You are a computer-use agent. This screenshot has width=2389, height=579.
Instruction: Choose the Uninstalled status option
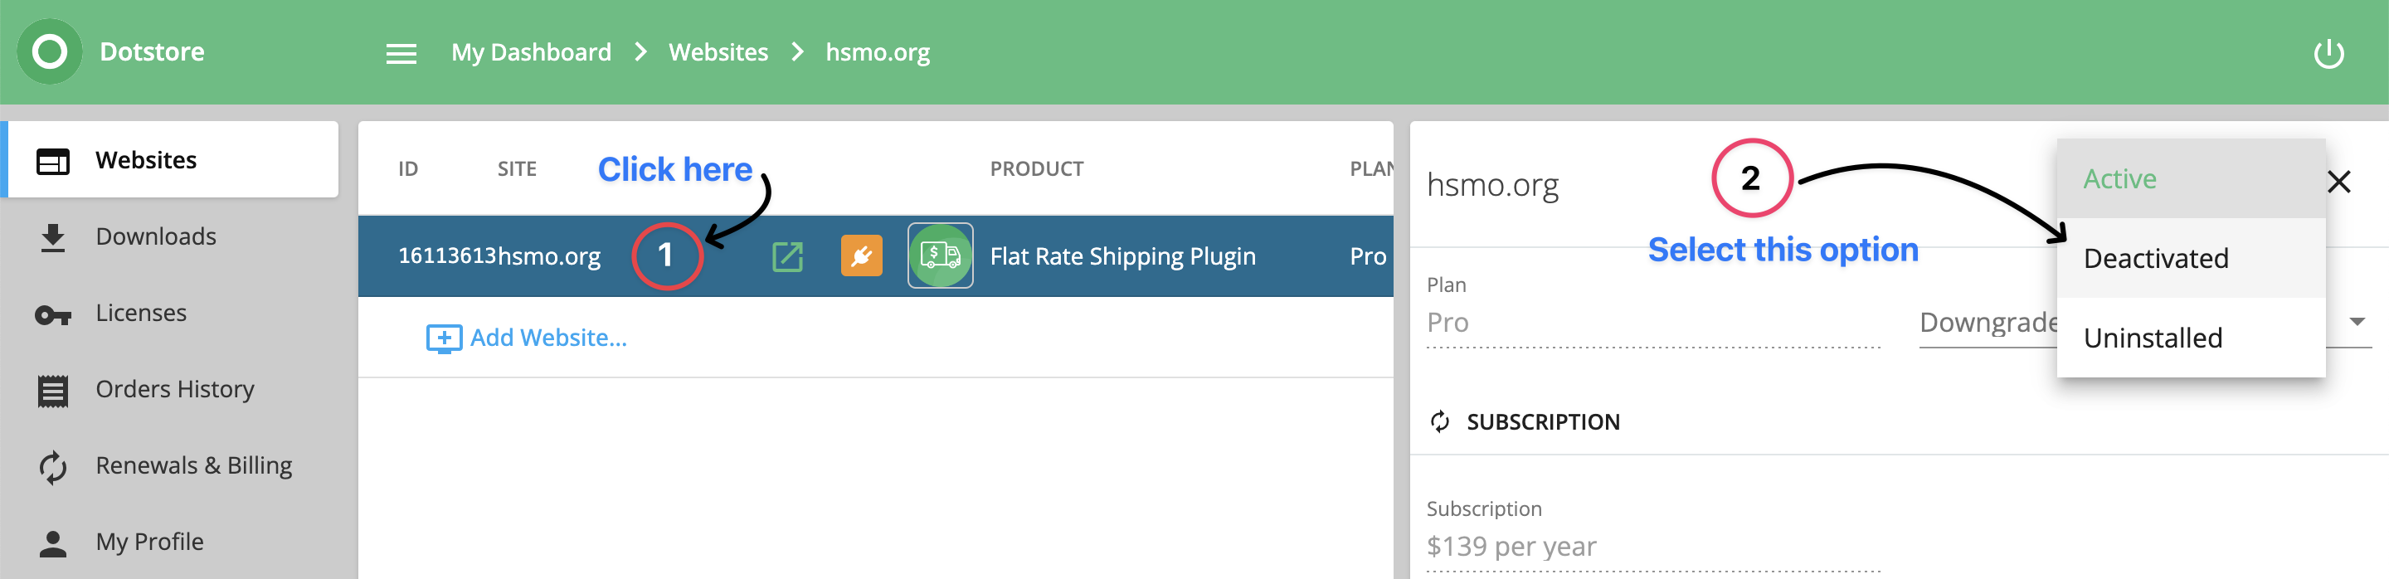click(x=2191, y=338)
